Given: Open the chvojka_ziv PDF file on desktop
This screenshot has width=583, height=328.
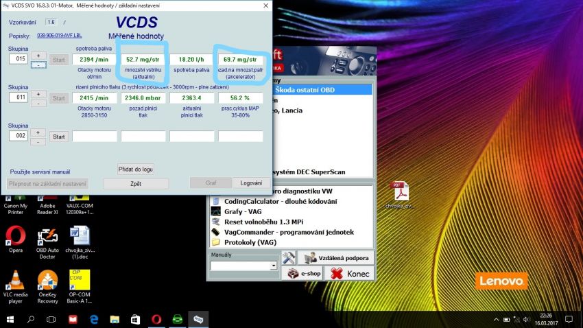Looking at the screenshot, I should [401, 195].
